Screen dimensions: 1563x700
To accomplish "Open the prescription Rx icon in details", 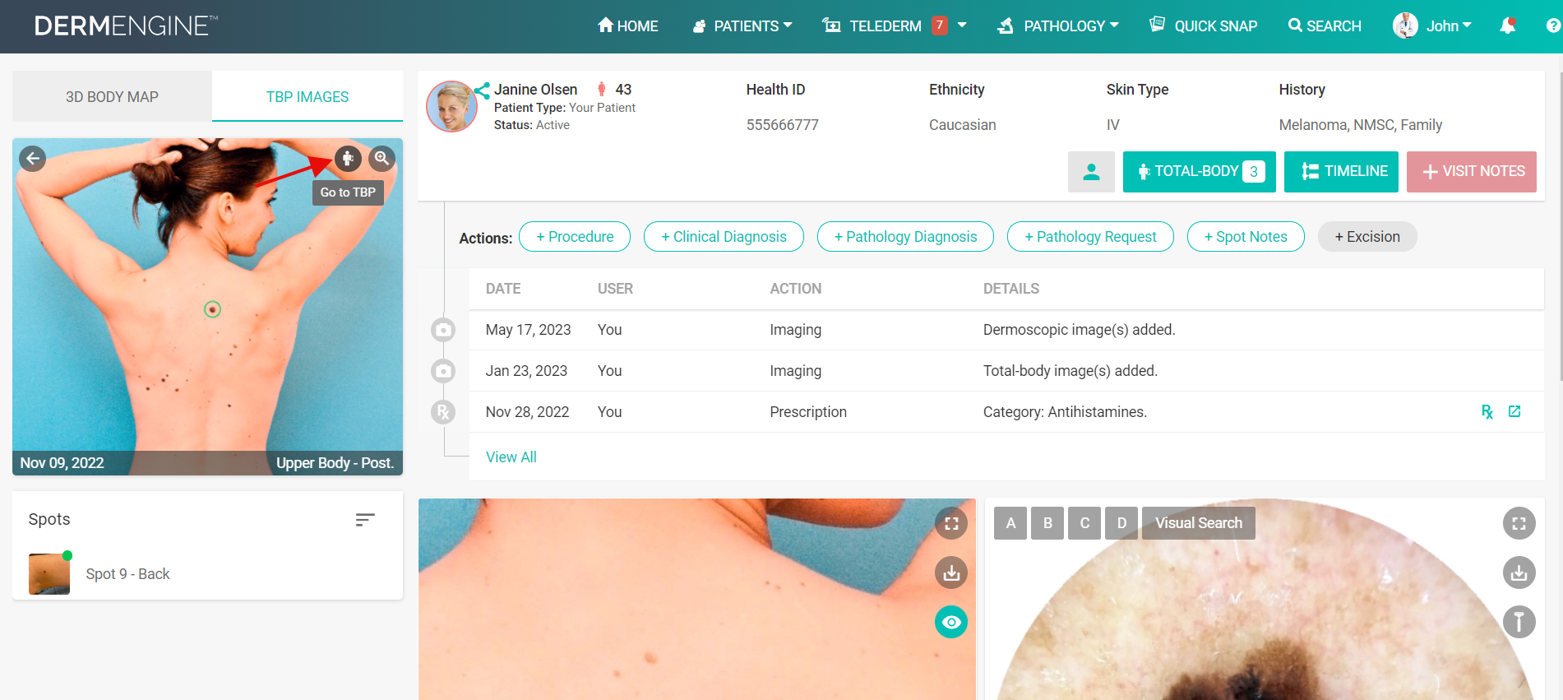I will (x=1487, y=412).
